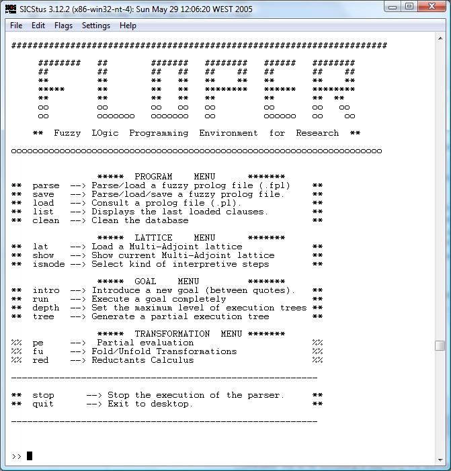This screenshot has height=471, width=451.
Task: Click the 'lat' command text
Action: tap(40, 247)
